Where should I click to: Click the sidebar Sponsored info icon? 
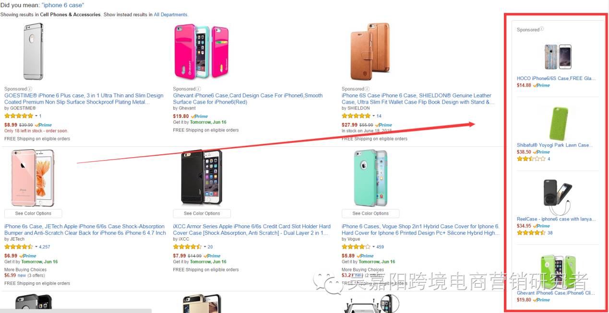(542, 29)
